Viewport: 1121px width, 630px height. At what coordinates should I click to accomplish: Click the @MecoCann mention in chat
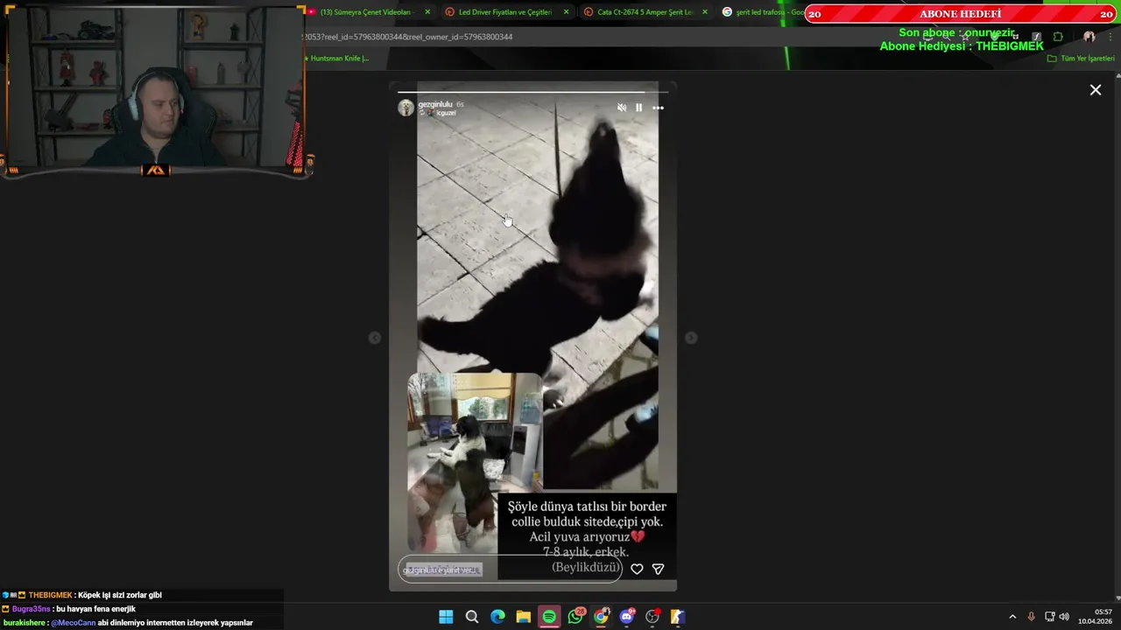[x=74, y=623]
